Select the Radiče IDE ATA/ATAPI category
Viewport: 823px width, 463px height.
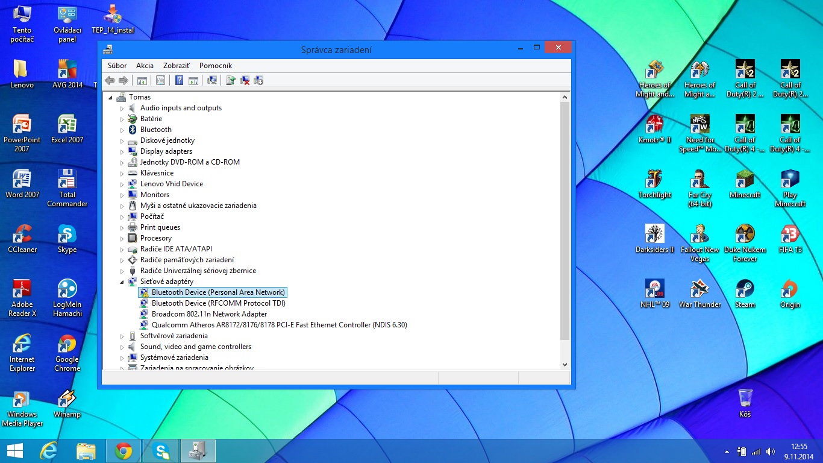176,249
